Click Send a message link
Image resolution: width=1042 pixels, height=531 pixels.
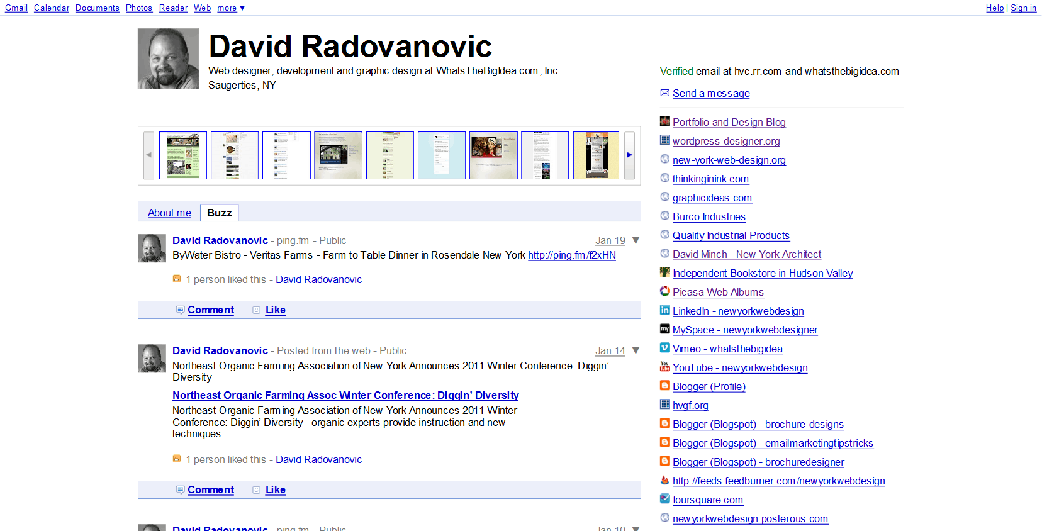point(711,93)
